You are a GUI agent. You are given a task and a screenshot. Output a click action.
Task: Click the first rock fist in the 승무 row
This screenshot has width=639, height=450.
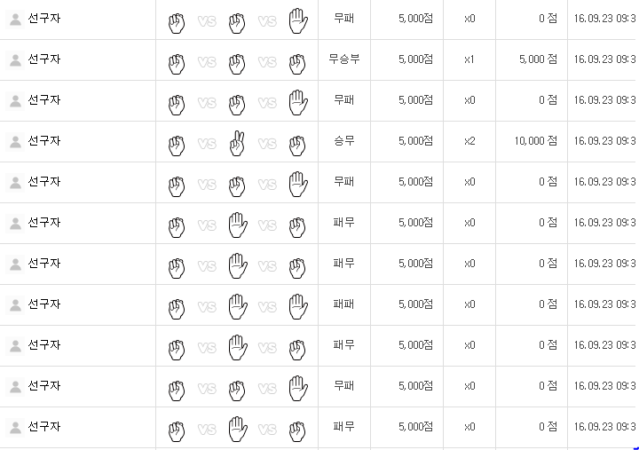coord(177,146)
